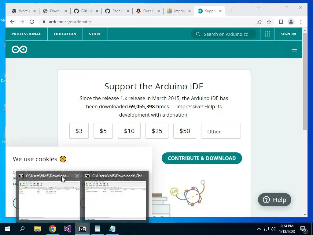Switch to the Over H tab

click(x=148, y=11)
